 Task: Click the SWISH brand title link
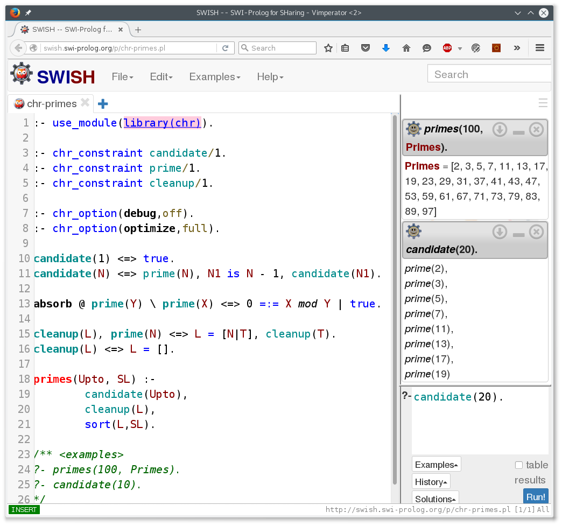tap(66, 77)
